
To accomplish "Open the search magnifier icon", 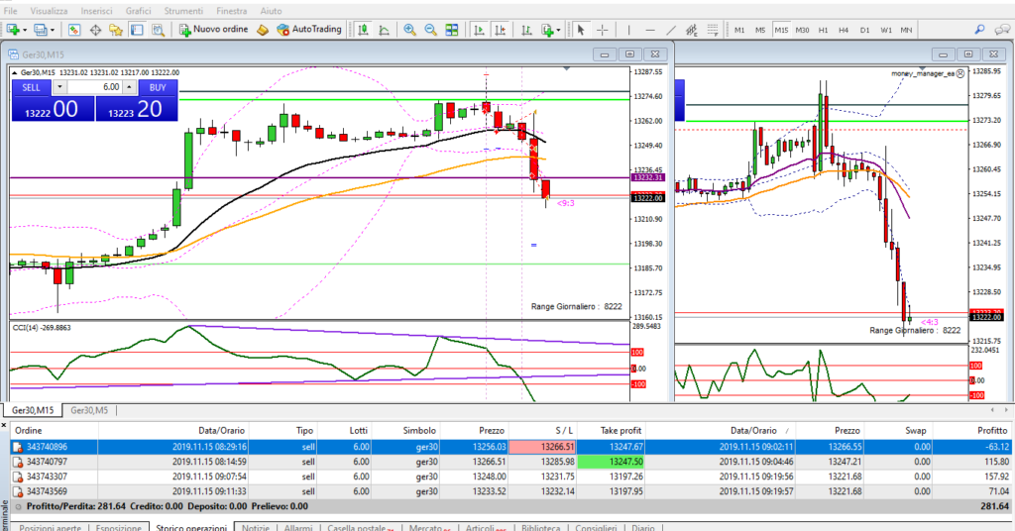I will click(x=979, y=30).
